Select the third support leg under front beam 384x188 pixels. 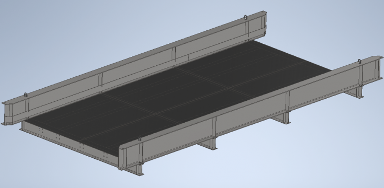[x=283, y=118]
